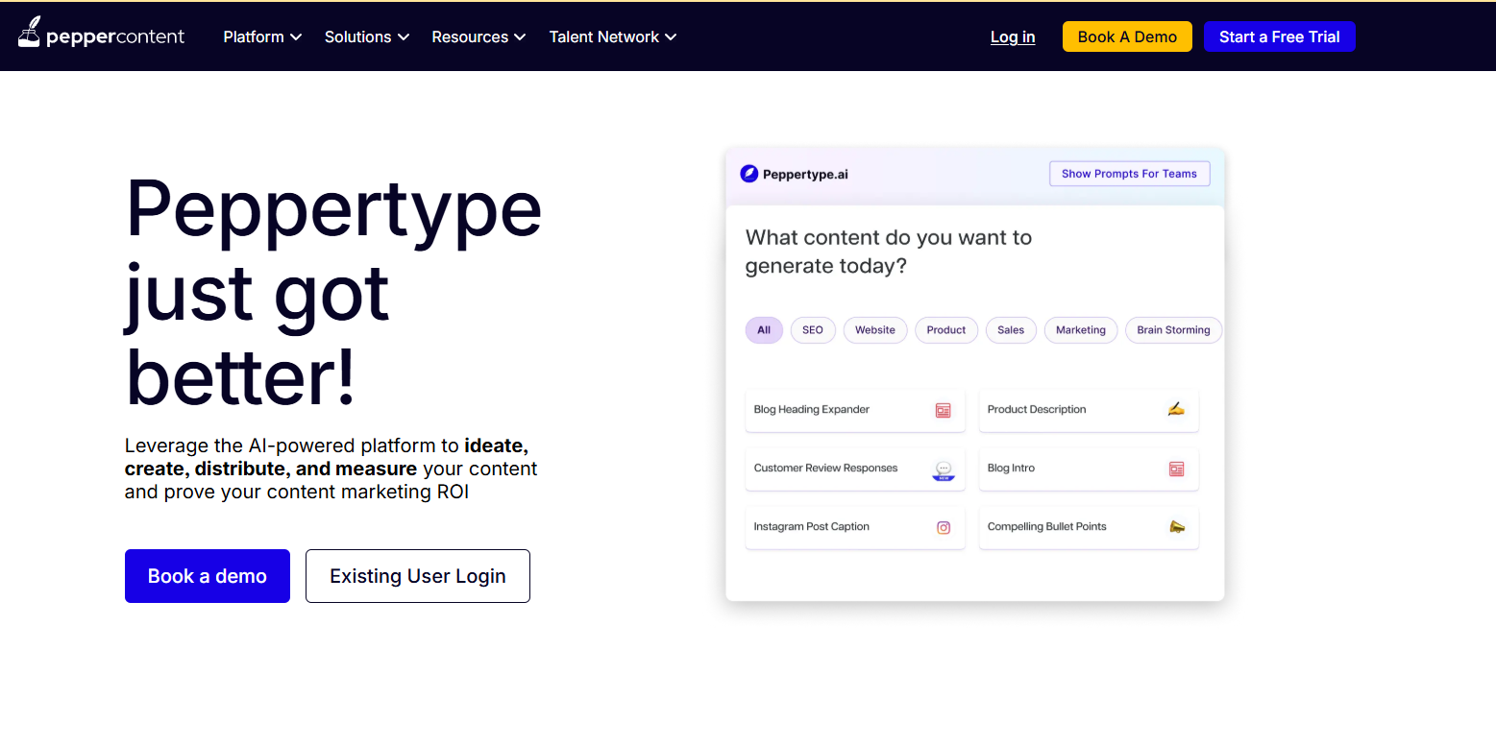Click the "Peppertype just got better!" headline
1496x746 pixels.
[333, 291]
